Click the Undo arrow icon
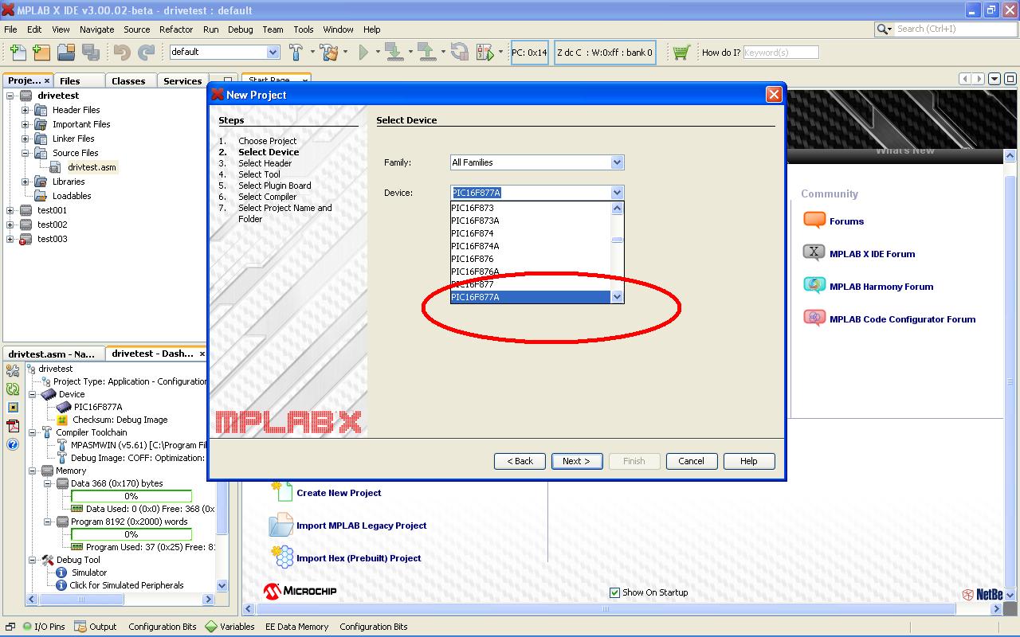Viewport: 1020px width, 637px height. point(122,53)
